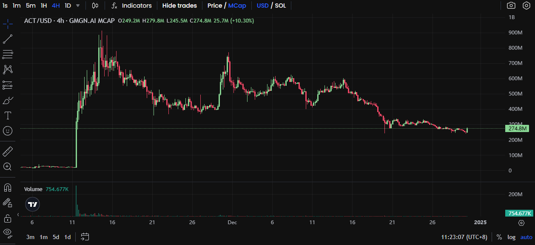
Task: Select the text annotation tool
Action: (x=8, y=115)
